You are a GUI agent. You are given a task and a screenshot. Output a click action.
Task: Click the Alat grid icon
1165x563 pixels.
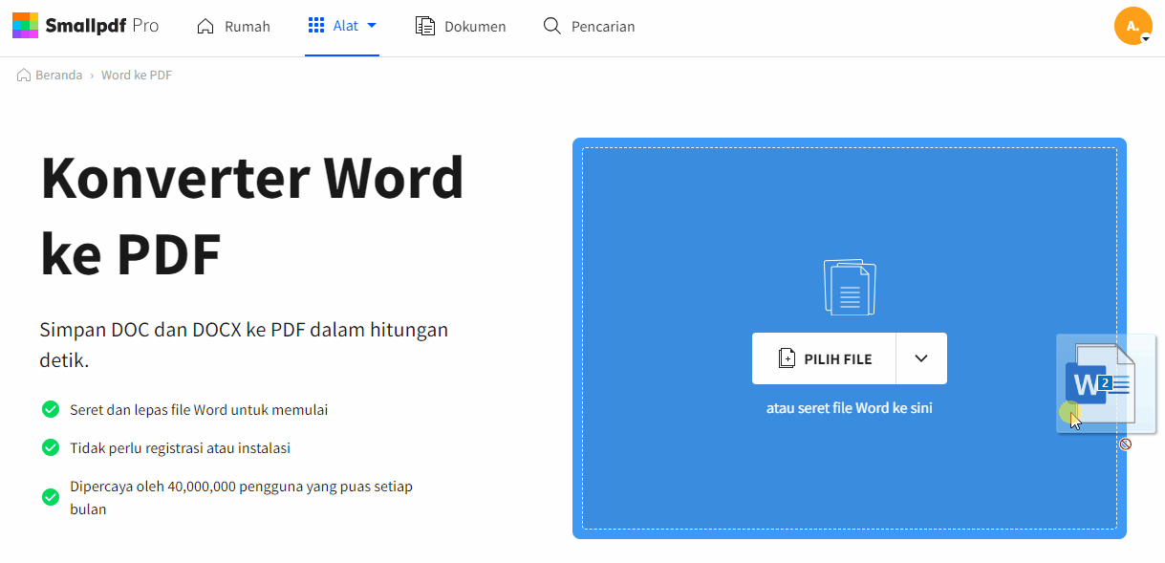[316, 25]
